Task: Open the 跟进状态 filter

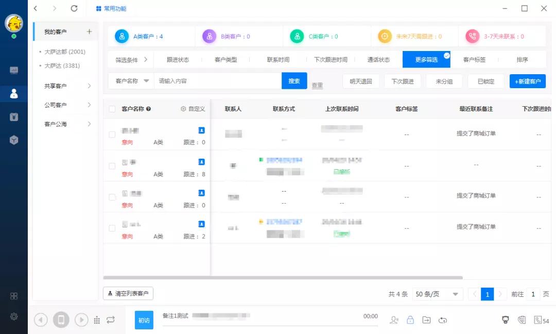Action: click(178, 60)
